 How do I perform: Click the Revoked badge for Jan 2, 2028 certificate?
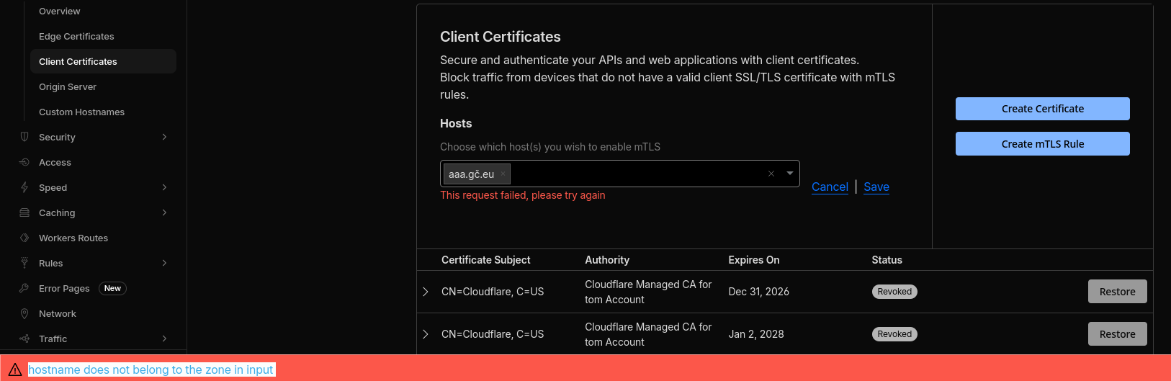click(894, 334)
